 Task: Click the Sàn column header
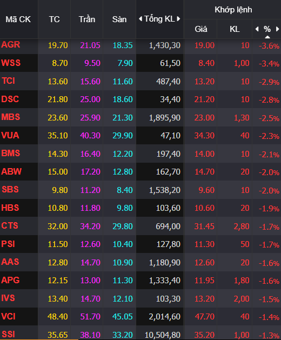tap(119, 19)
